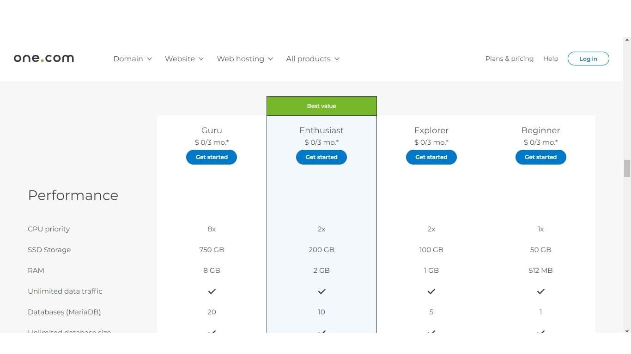Viewport: 631px width, 354px height.
Task: Get started with the Guru plan
Action: pos(212,157)
